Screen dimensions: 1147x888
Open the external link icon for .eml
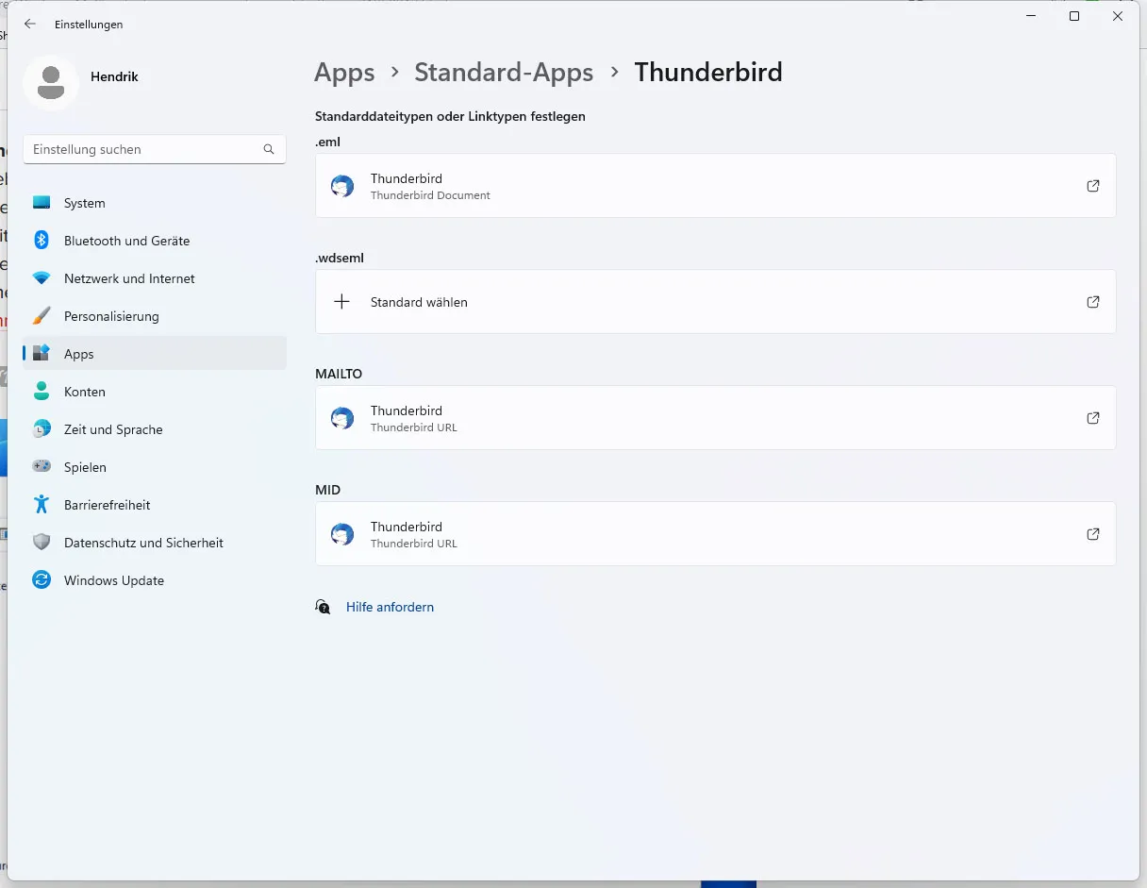pyautogui.click(x=1093, y=186)
